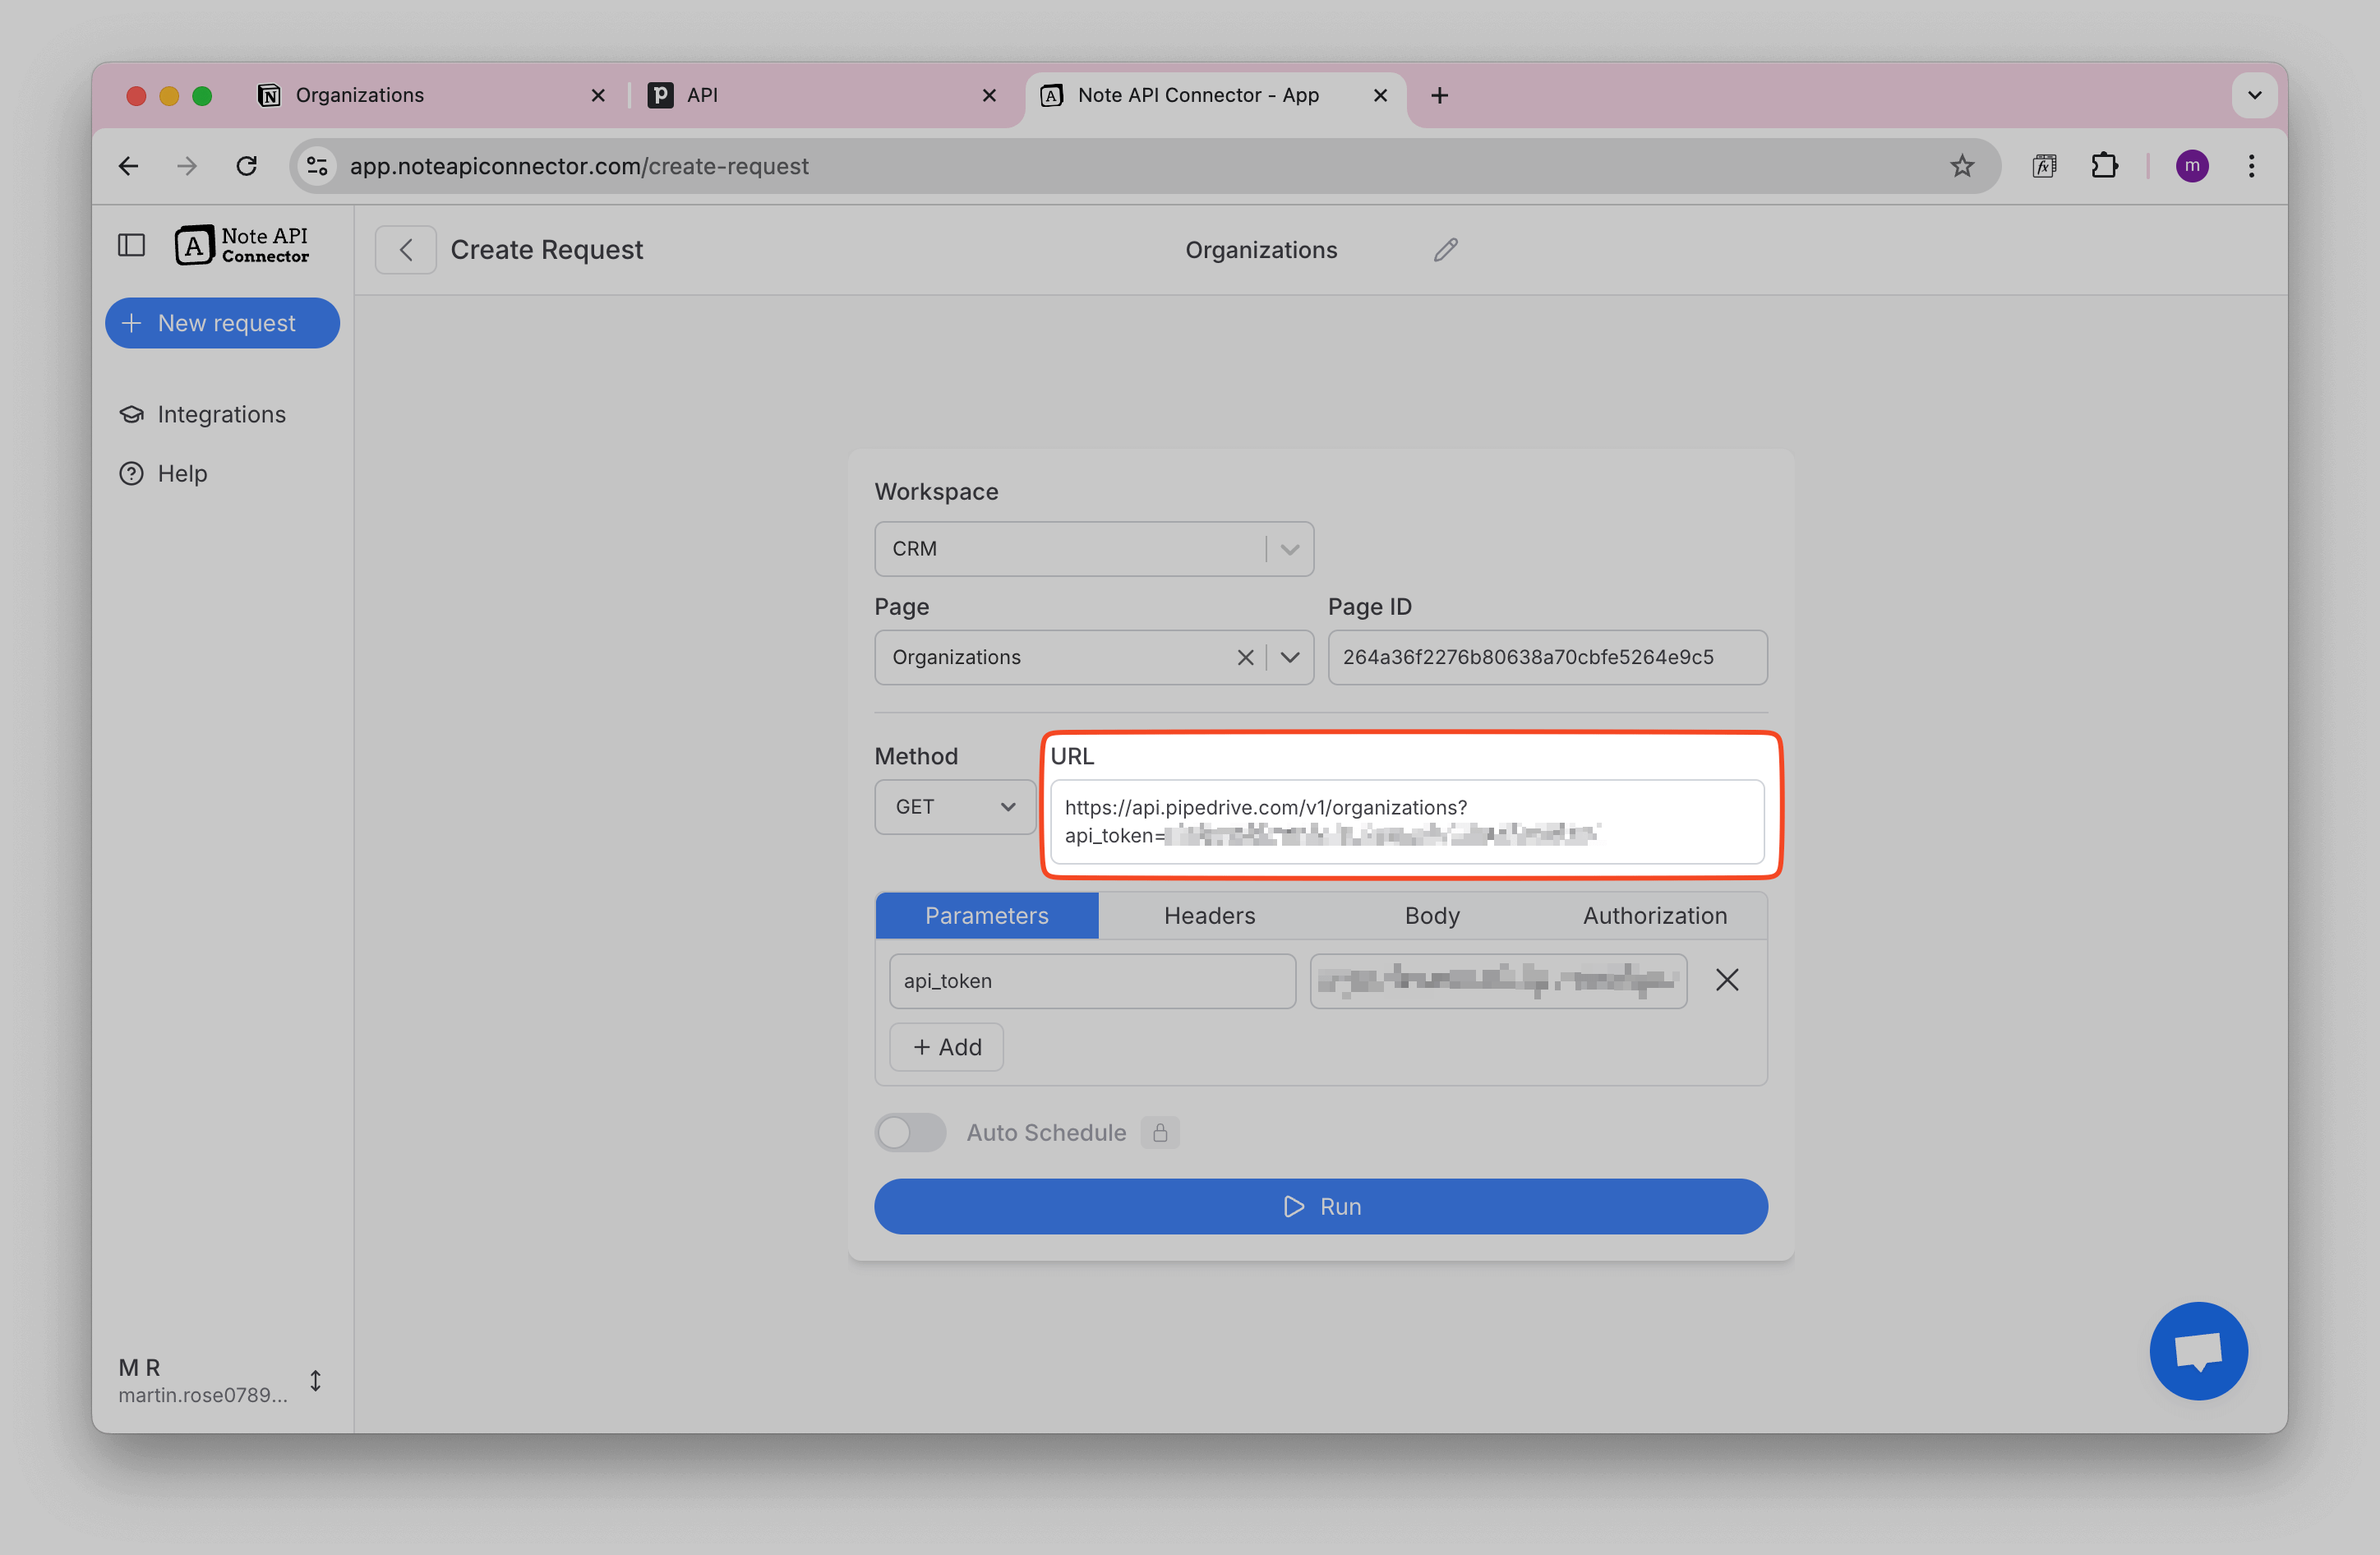Open Help in the sidebar

click(163, 473)
